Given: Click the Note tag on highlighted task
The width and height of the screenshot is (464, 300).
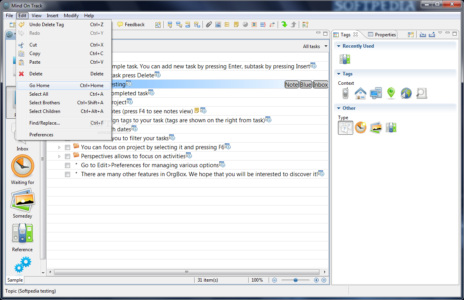Looking at the screenshot, I should [x=291, y=84].
